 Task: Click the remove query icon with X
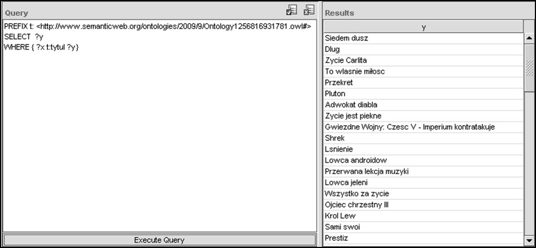pos(309,10)
